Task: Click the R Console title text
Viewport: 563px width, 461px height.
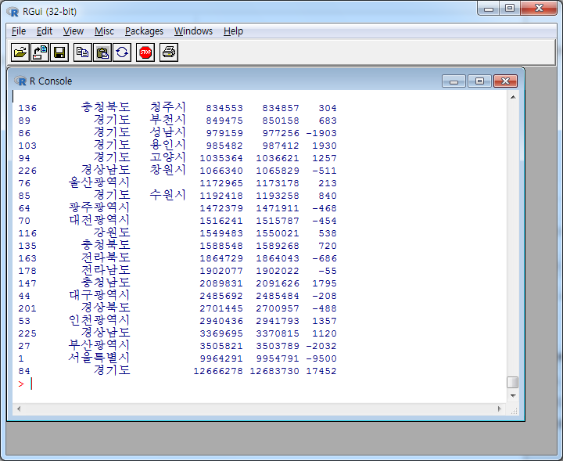Action: pyautogui.click(x=51, y=81)
